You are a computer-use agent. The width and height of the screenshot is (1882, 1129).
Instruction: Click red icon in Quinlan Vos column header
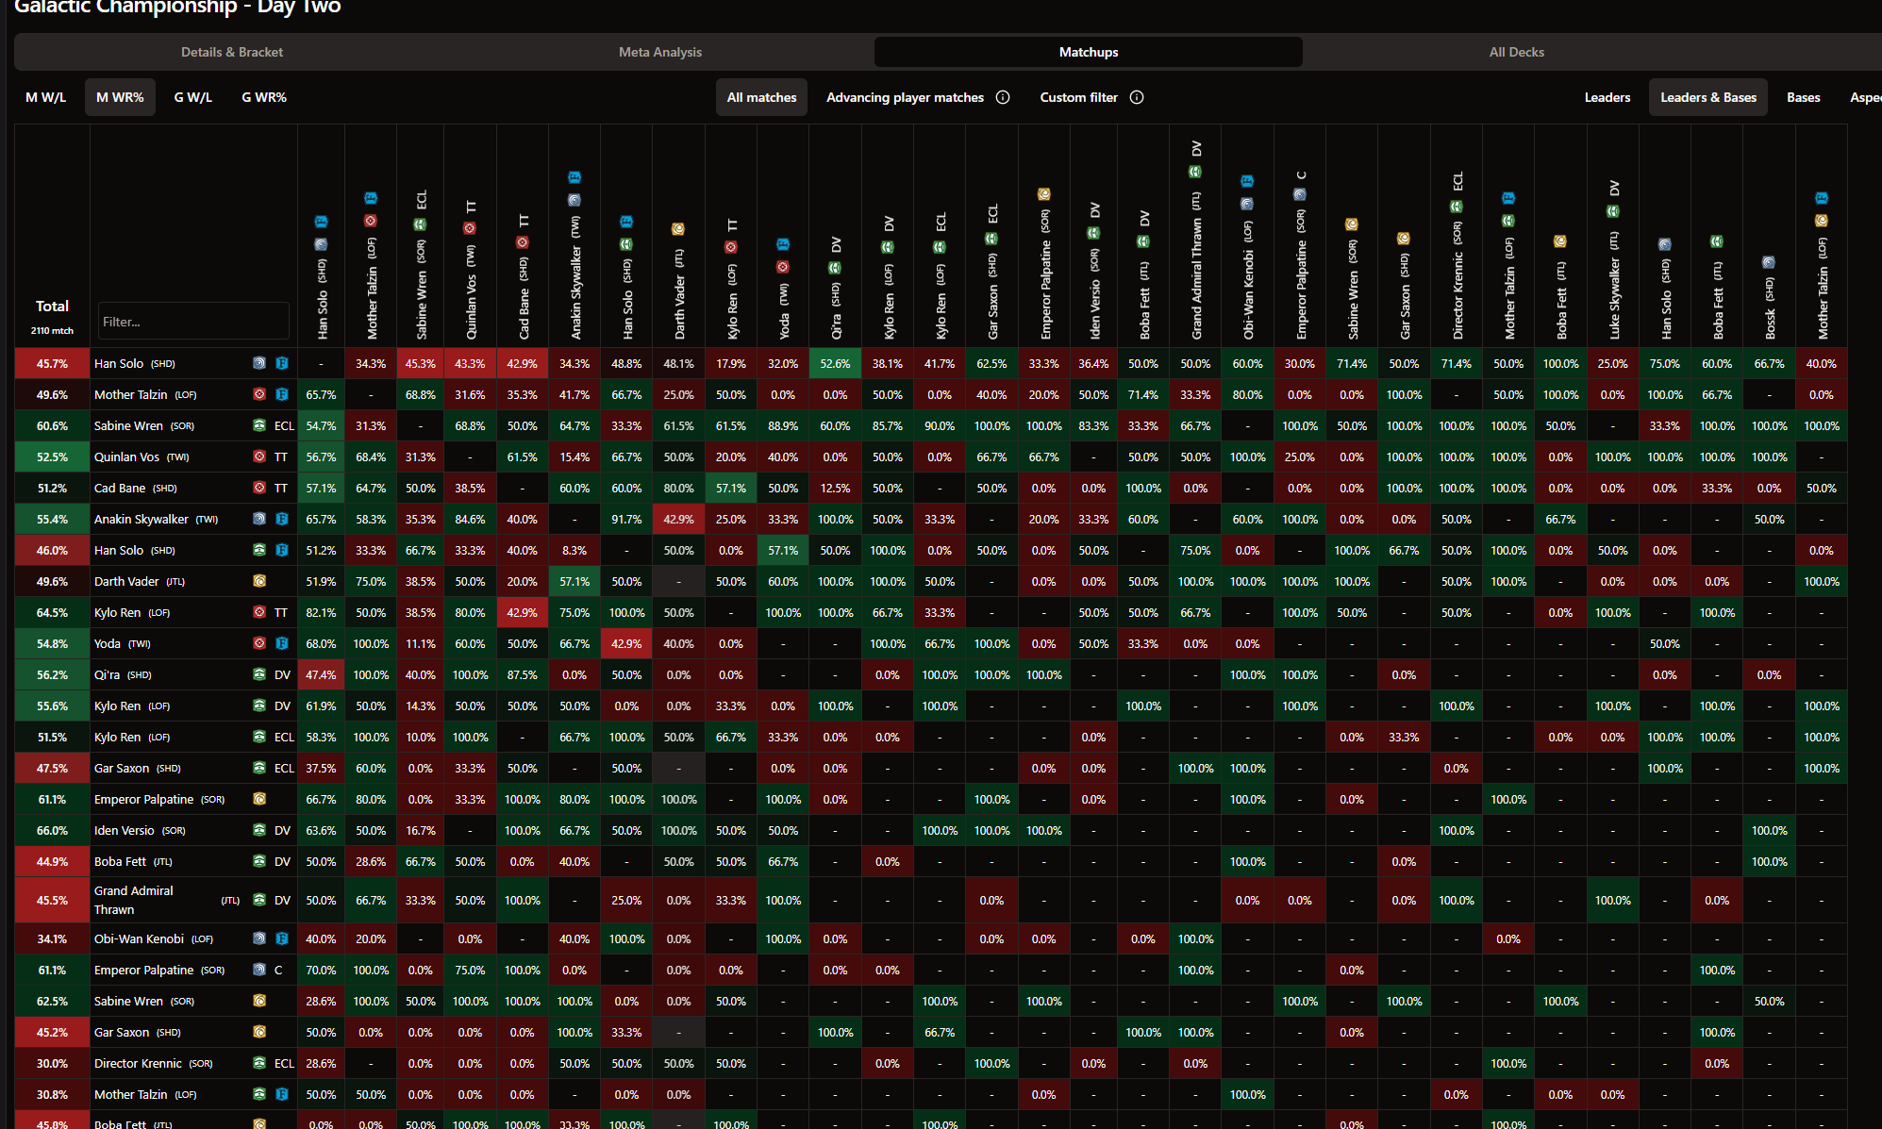(x=470, y=228)
